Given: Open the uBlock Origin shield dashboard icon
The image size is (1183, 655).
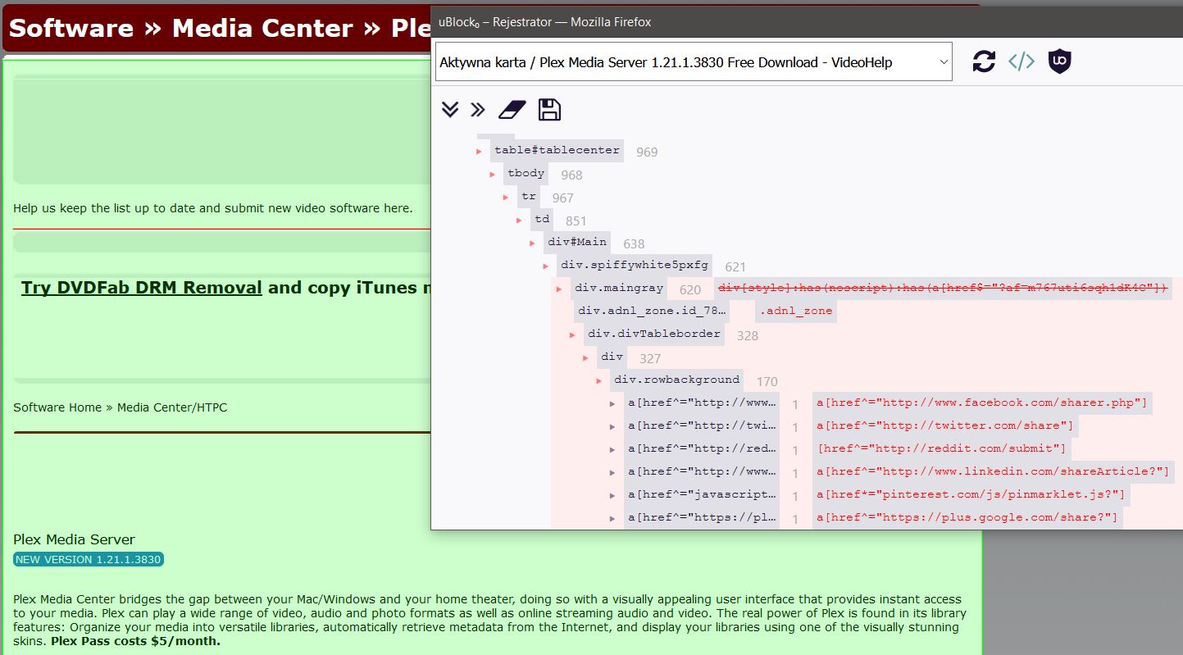Looking at the screenshot, I should [1060, 61].
